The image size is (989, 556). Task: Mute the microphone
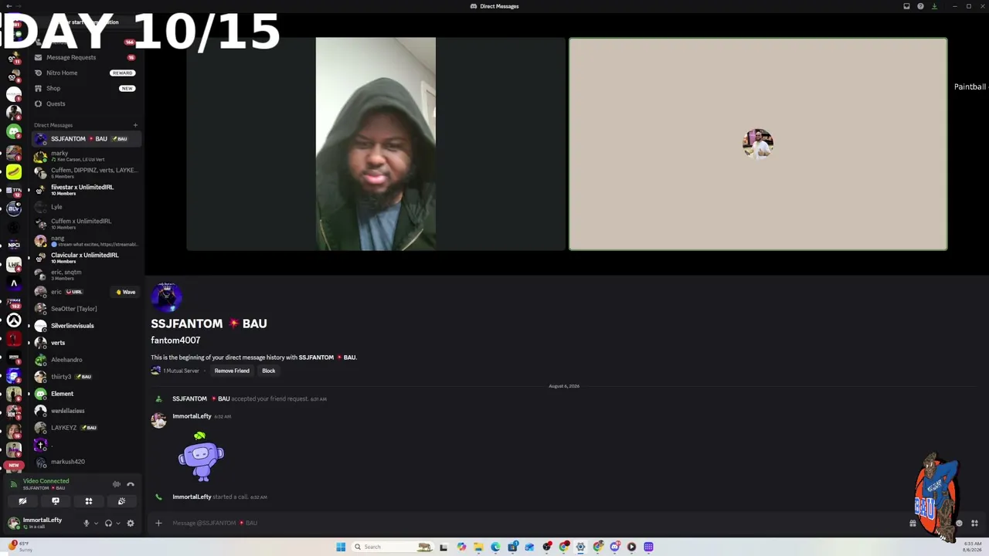click(x=87, y=523)
